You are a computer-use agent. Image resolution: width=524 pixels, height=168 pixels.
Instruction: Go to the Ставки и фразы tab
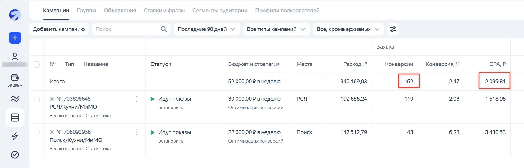click(x=164, y=11)
